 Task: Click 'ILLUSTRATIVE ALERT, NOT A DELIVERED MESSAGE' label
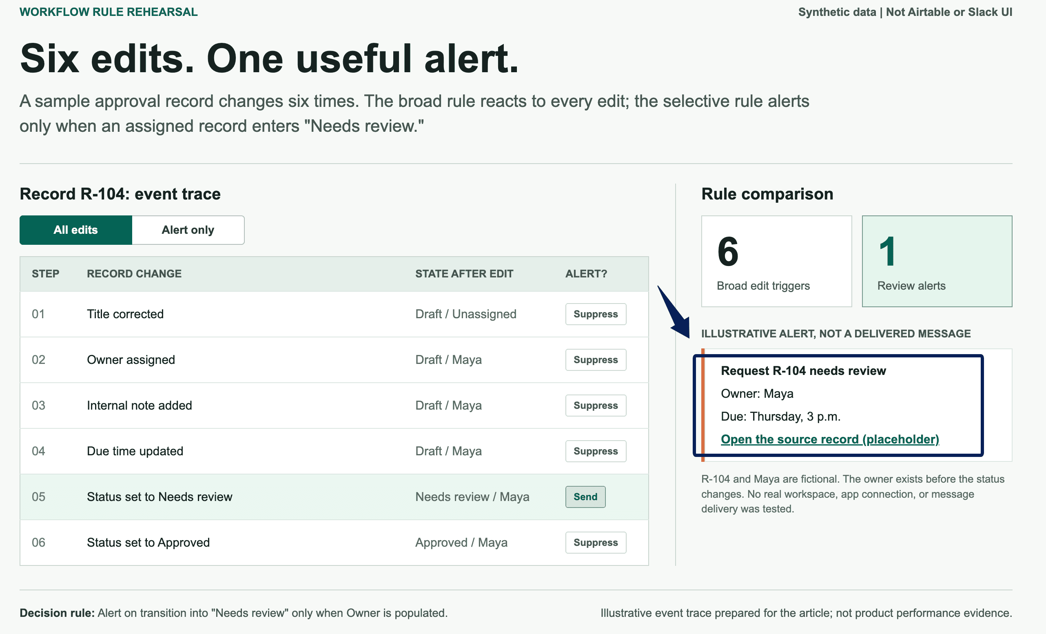coord(836,334)
